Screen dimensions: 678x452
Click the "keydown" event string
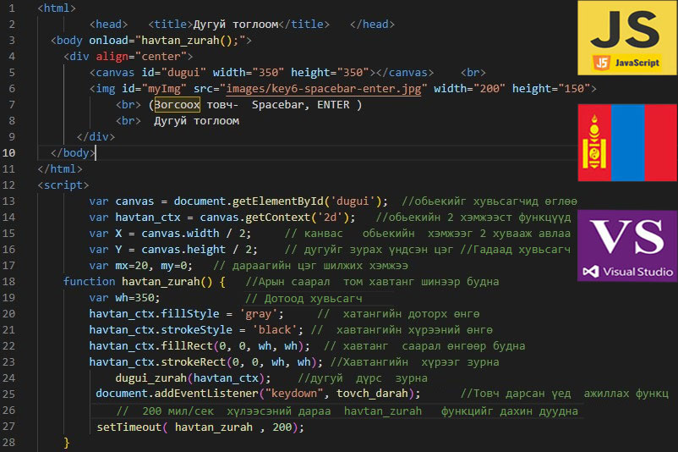pos(293,394)
